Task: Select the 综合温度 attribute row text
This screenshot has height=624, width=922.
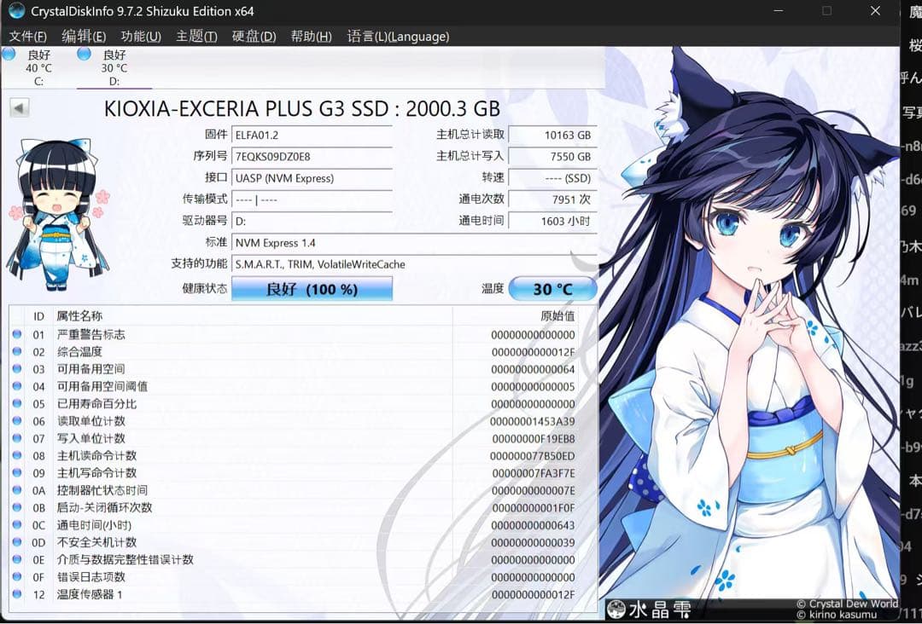Action: point(79,351)
